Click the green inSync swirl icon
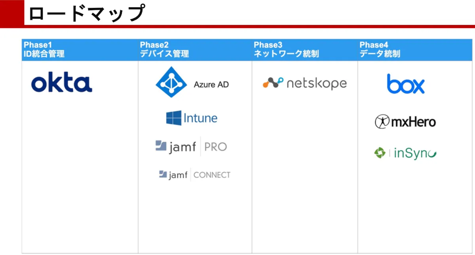The width and height of the screenshot is (475, 255). pos(380,153)
